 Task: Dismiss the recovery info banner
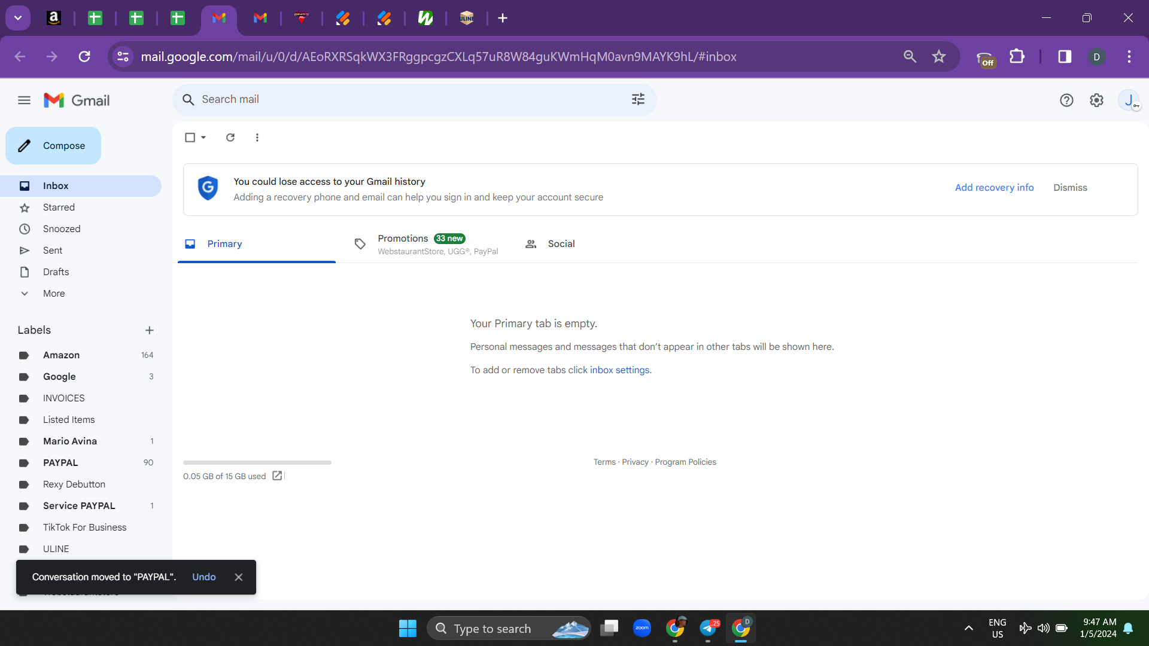click(1070, 187)
